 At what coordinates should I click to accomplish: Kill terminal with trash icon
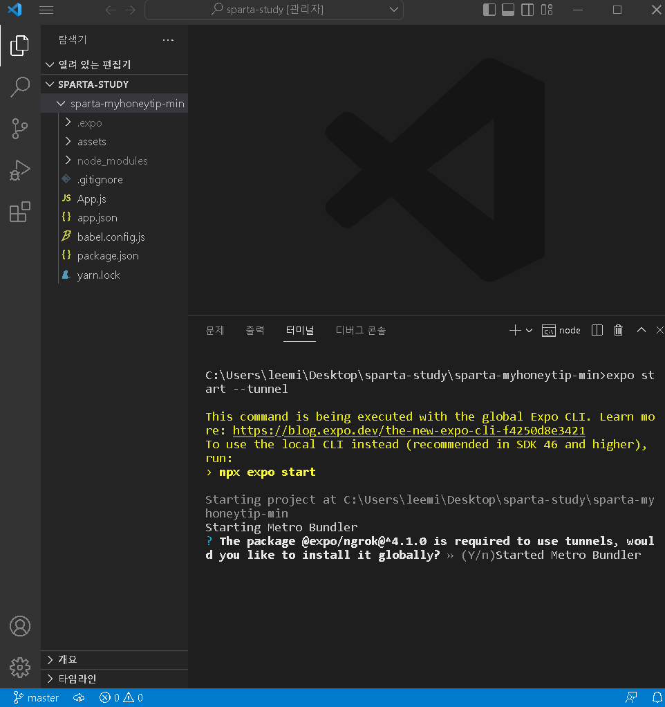click(x=618, y=331)
